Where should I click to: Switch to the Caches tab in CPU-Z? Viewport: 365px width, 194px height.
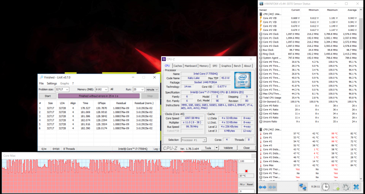pyautogui.click(x=177, y=66)
